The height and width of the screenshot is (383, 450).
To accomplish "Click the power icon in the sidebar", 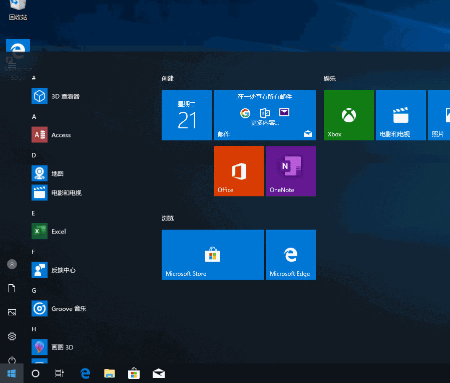I will point(12,360).
